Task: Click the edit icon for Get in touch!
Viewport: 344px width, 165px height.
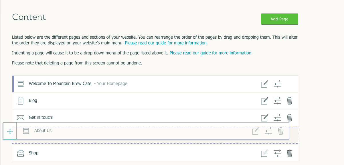Action: (x=264, y=118)
